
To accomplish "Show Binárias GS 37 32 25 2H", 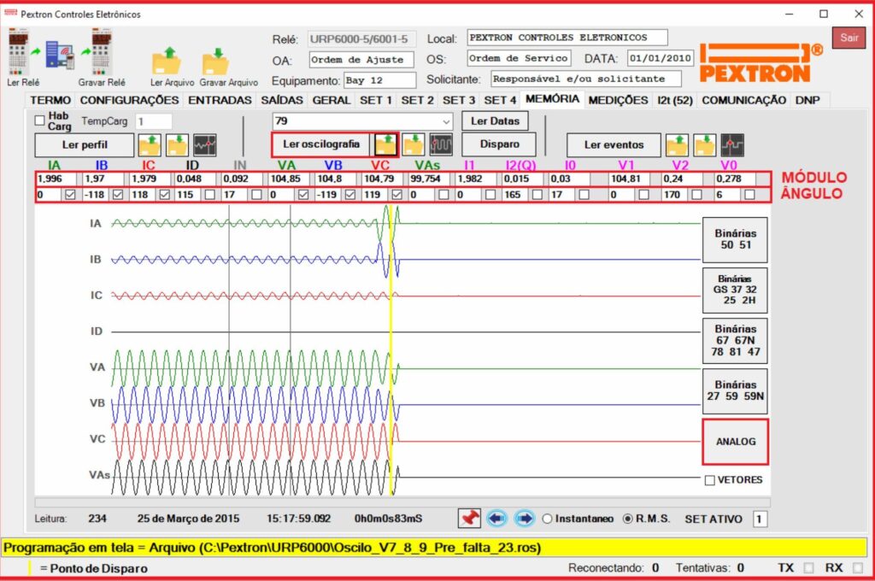I will click(x=735, y=290).
